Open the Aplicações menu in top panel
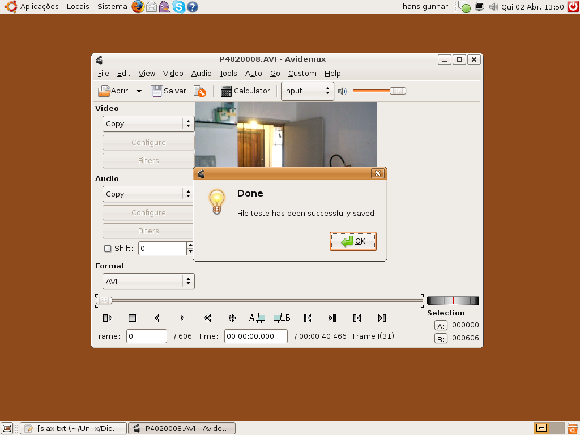 click(39, 7)
